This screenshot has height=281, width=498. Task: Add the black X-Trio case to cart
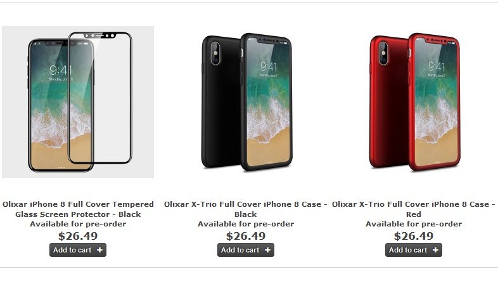246,250
